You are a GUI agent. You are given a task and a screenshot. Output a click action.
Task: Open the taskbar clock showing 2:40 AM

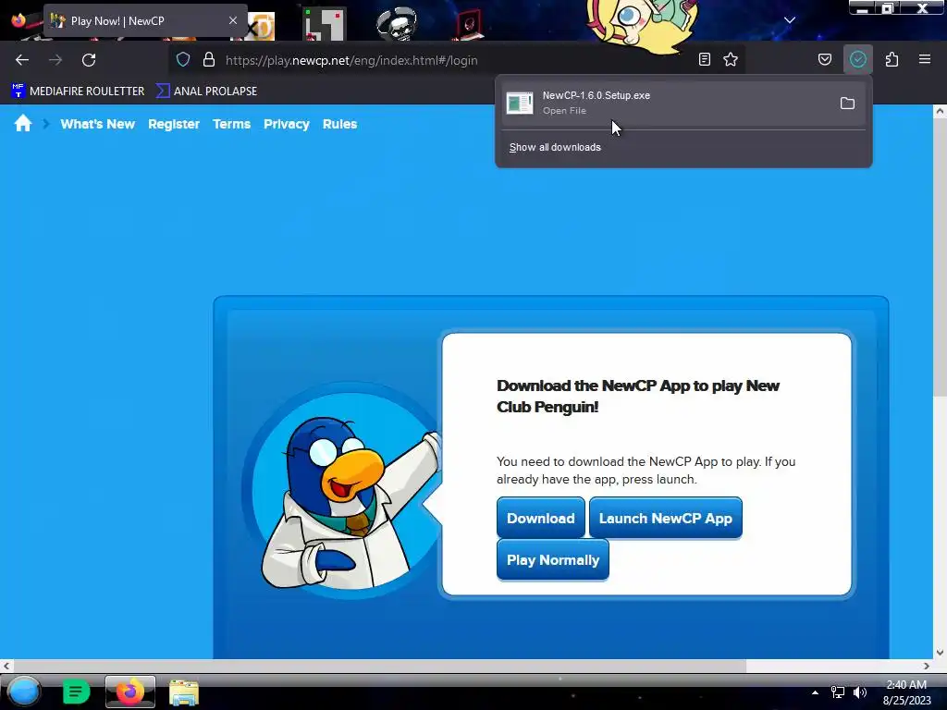pos(906,692)
